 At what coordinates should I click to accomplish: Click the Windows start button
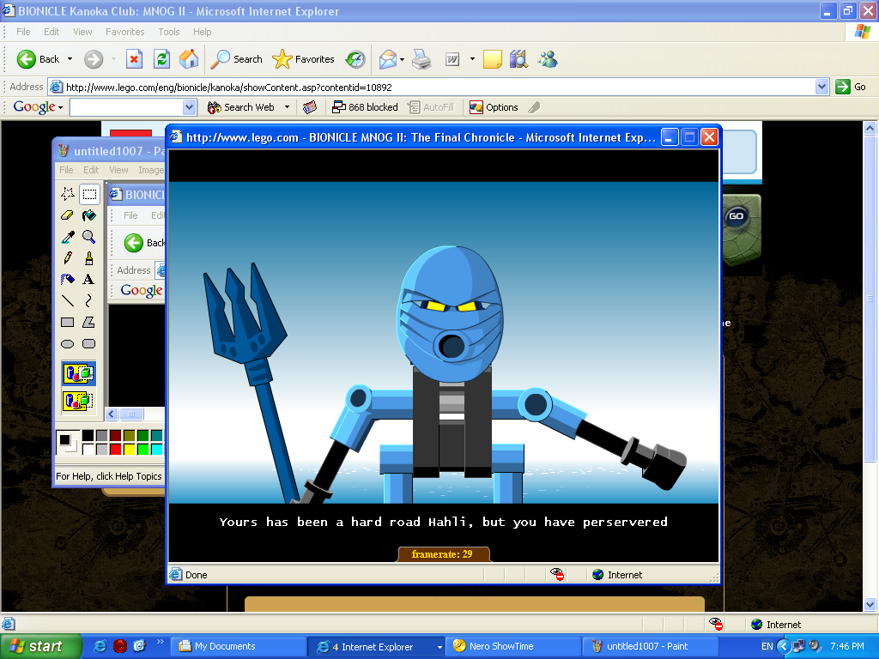point(40,647)
